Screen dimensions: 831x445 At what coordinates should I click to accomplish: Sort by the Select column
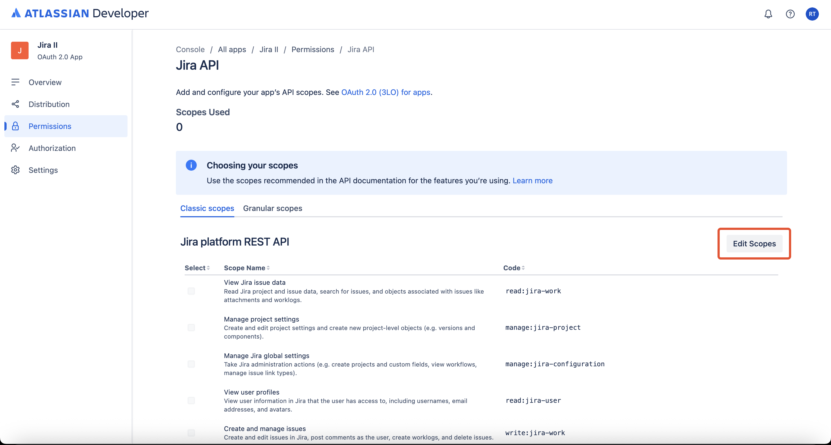click(x=197, y=268)
